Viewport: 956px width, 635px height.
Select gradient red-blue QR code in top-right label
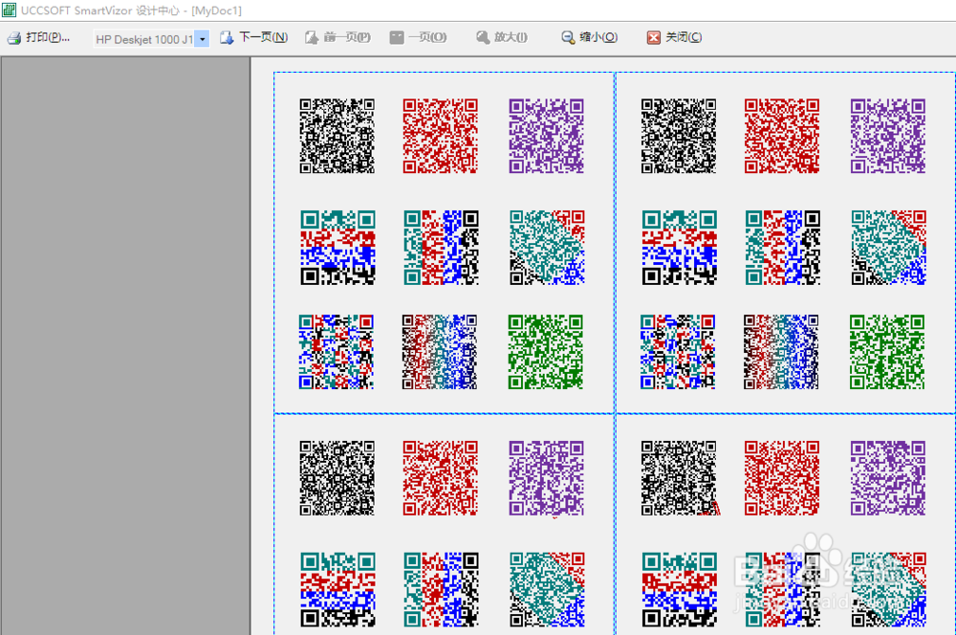[x=781, y=352]
